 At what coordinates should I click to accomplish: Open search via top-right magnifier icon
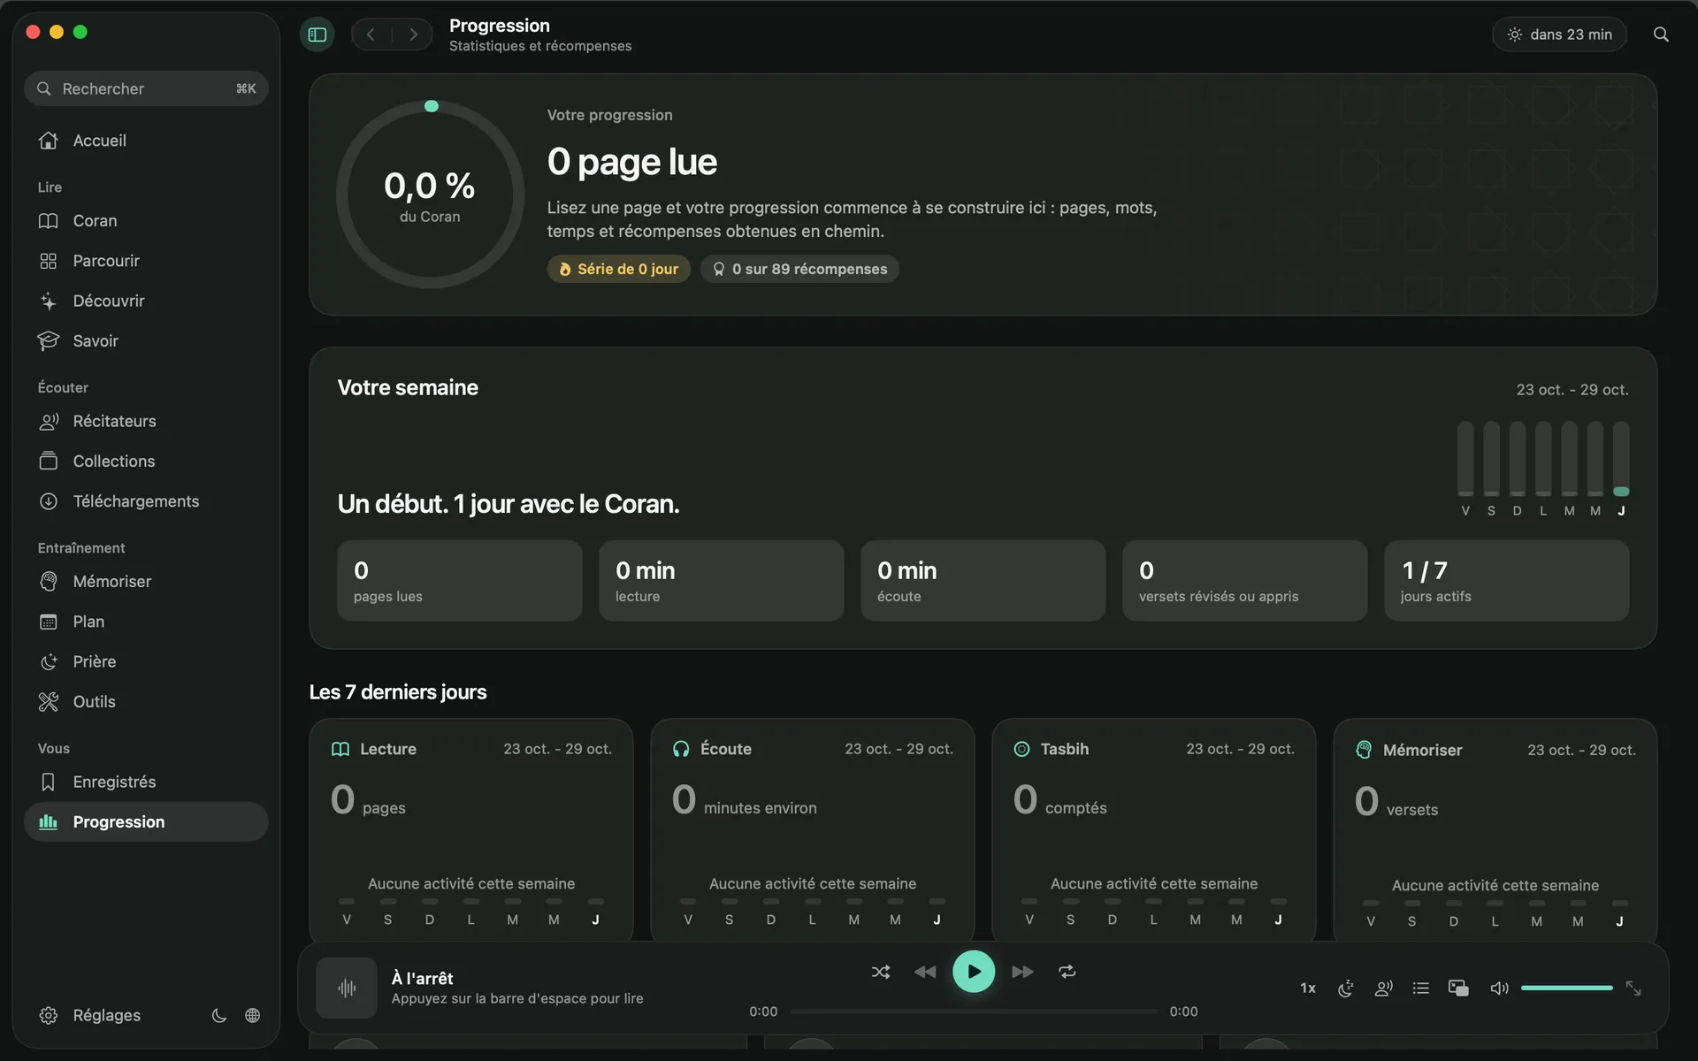[x=1661, y=34]
